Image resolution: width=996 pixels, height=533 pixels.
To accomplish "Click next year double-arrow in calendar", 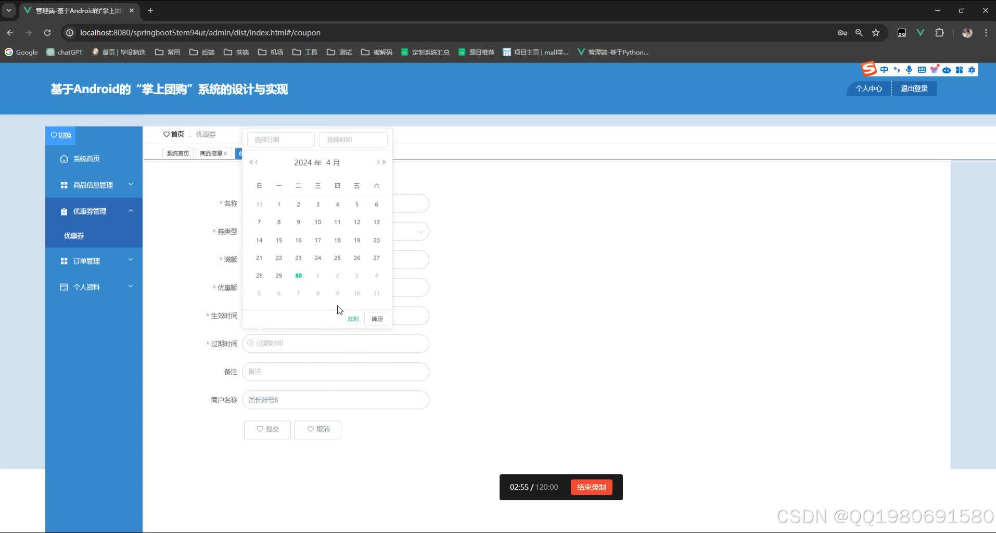I will tap(384, 162).
